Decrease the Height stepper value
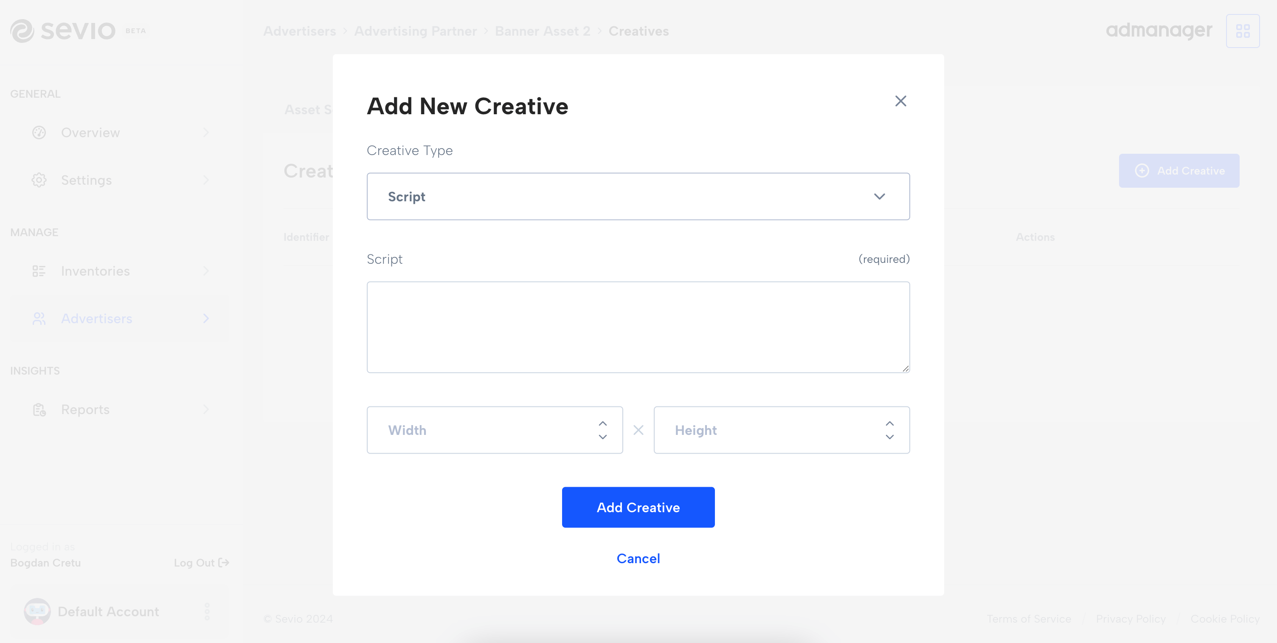This screenshot has width=1277, height=643. pos(889,437)
